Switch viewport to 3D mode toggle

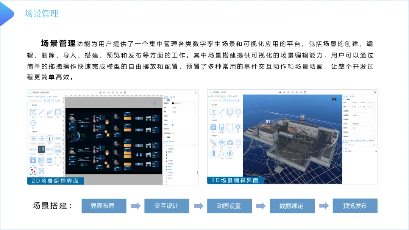338,99
